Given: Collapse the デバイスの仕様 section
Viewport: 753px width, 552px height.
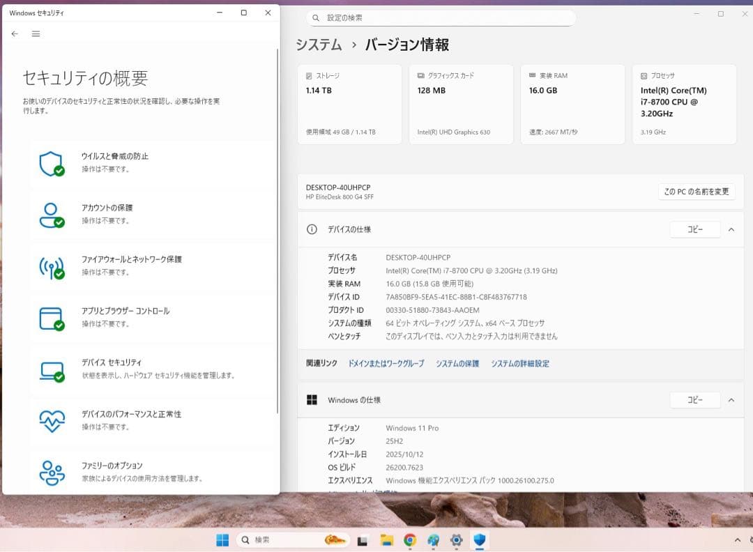Looking at the screenshot, I should click(731, 229).
